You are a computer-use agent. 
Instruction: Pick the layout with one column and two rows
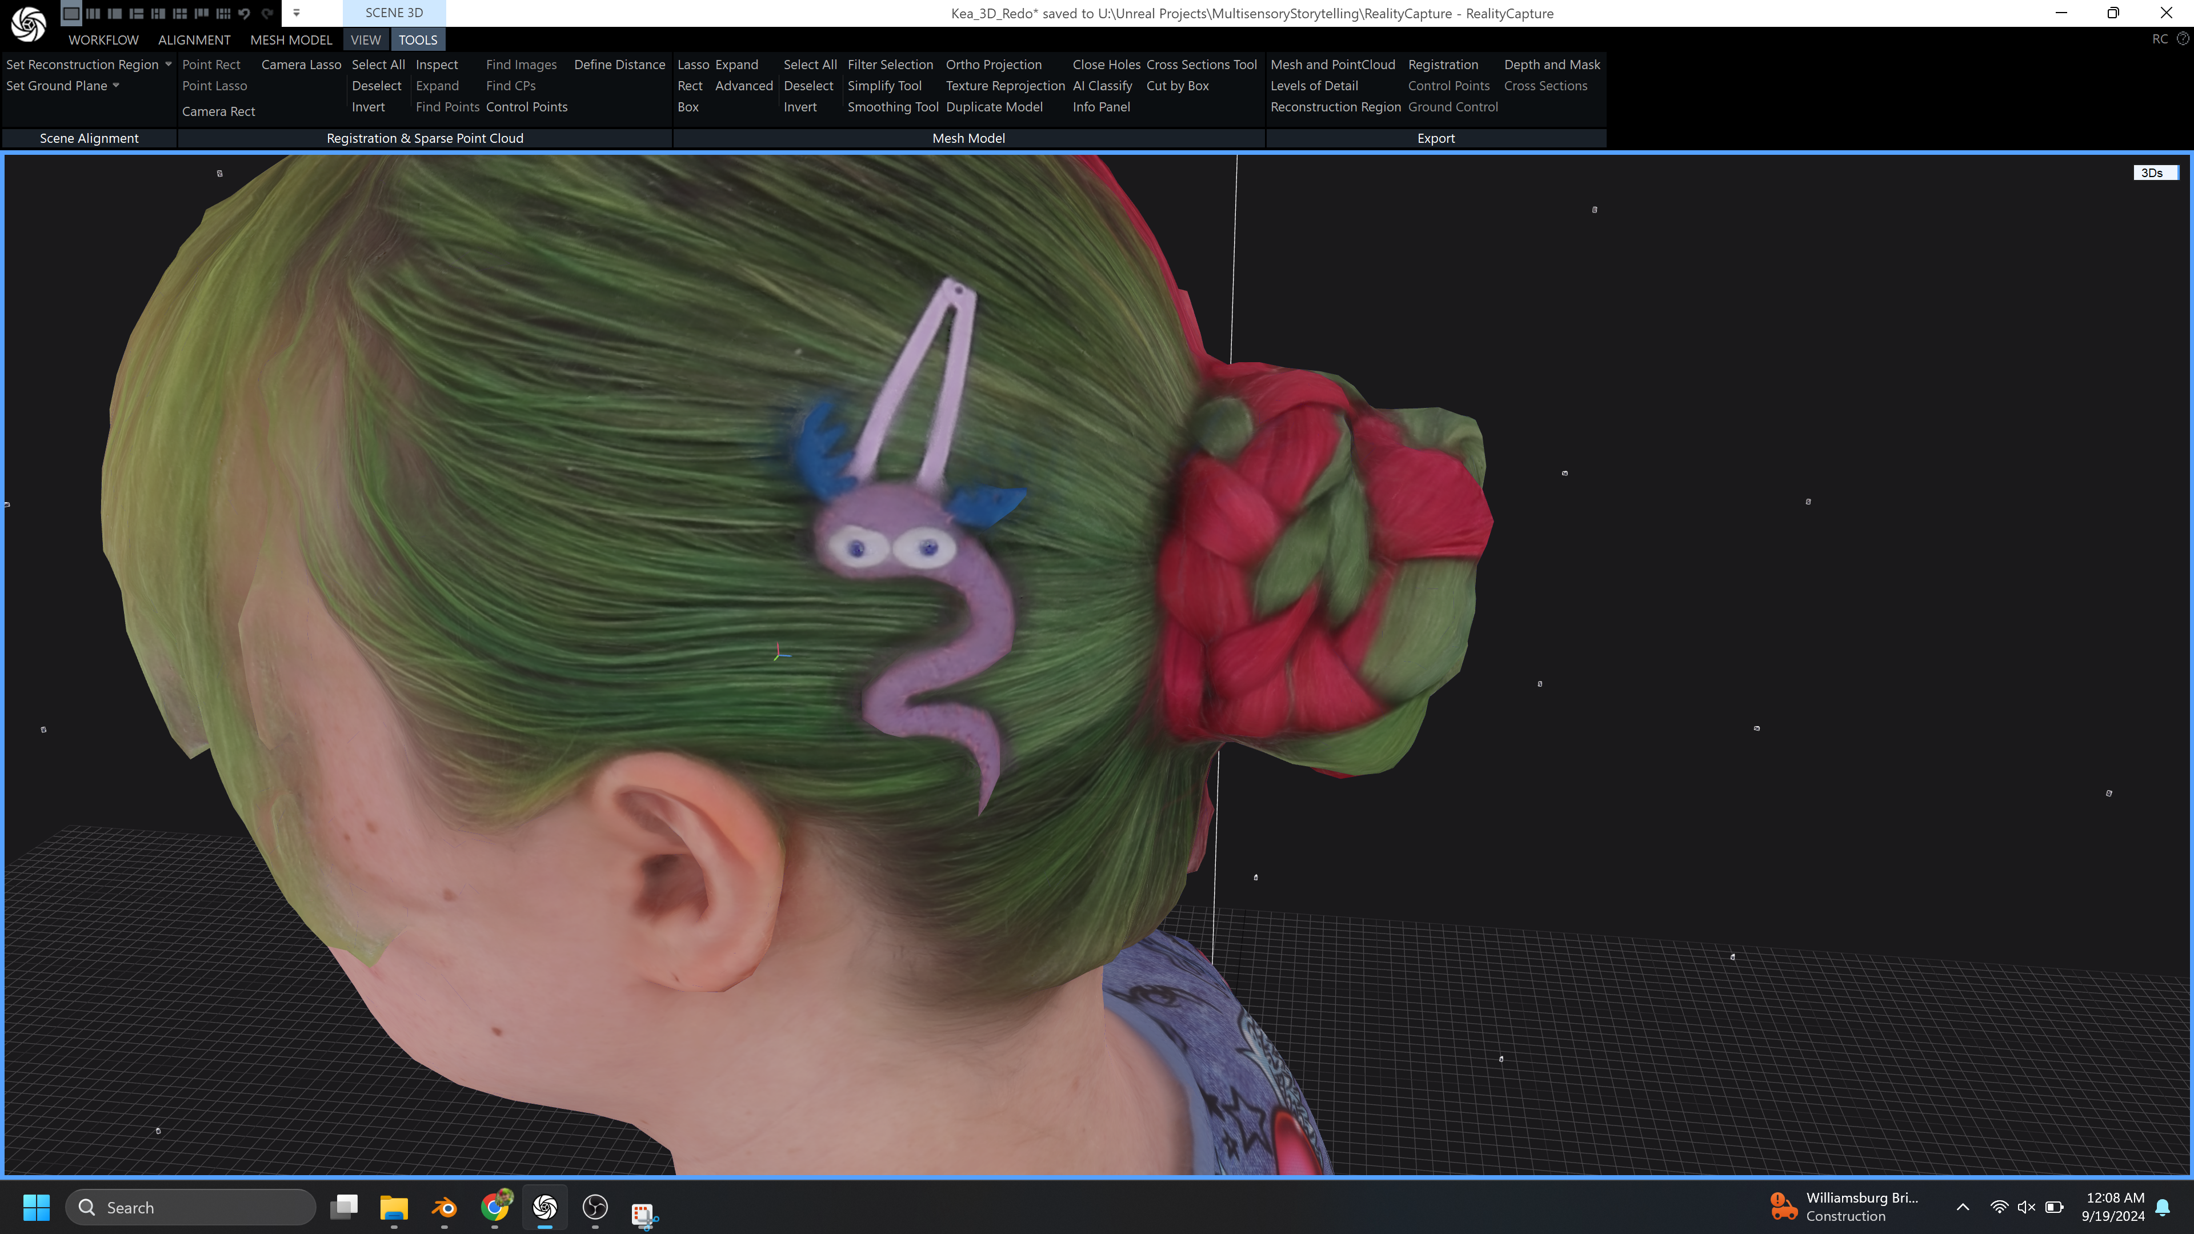pyautogui.click(x=137, y=13)
